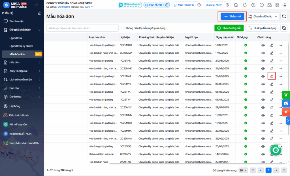
Task: Open the notification bell
Action: pyautogui.click(x=244, y=5)
